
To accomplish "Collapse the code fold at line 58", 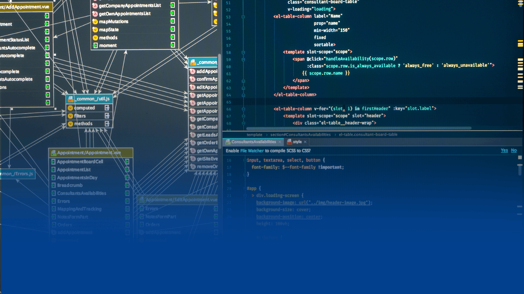I will pos(243,52).
